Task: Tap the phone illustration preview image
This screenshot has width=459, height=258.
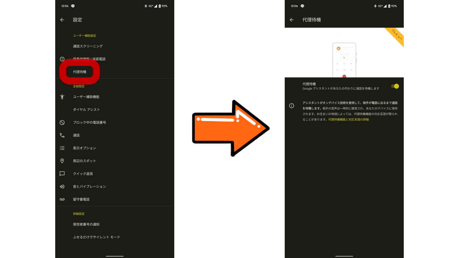Action: coord(344,59)
